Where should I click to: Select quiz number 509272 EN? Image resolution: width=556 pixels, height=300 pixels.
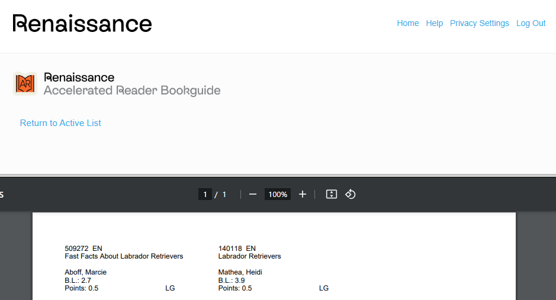click(83, 249)
